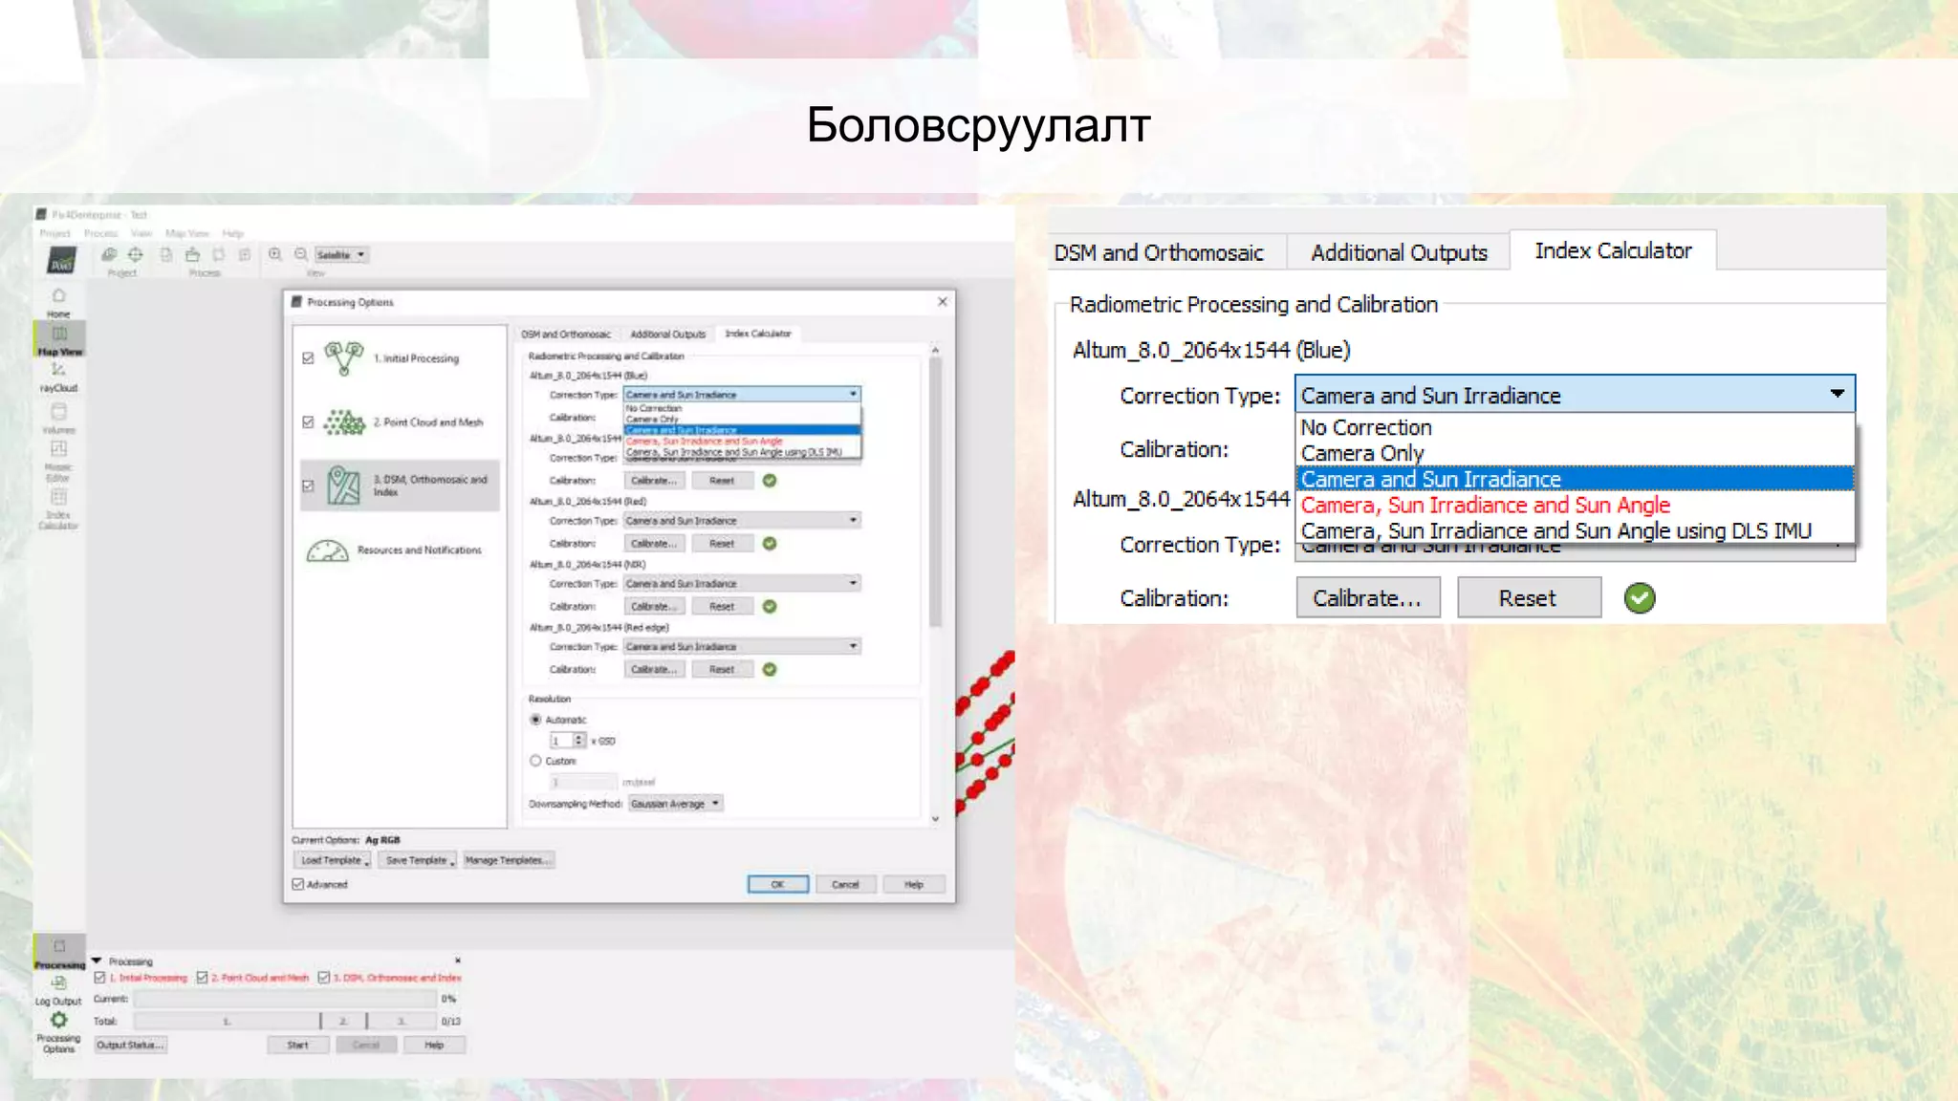This screenshot has height=1101, width=1958.
Task: Select the Automatic resolution radio button
Action: click(x=535, y=720)
